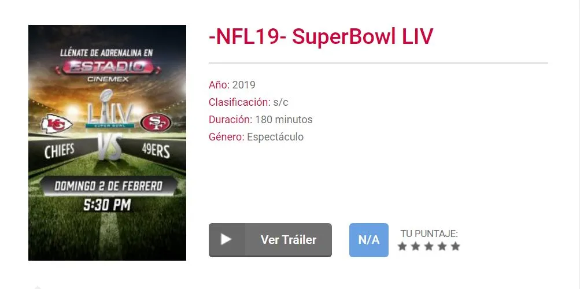Click the Duración 180 minutos text

pos(260,120)
